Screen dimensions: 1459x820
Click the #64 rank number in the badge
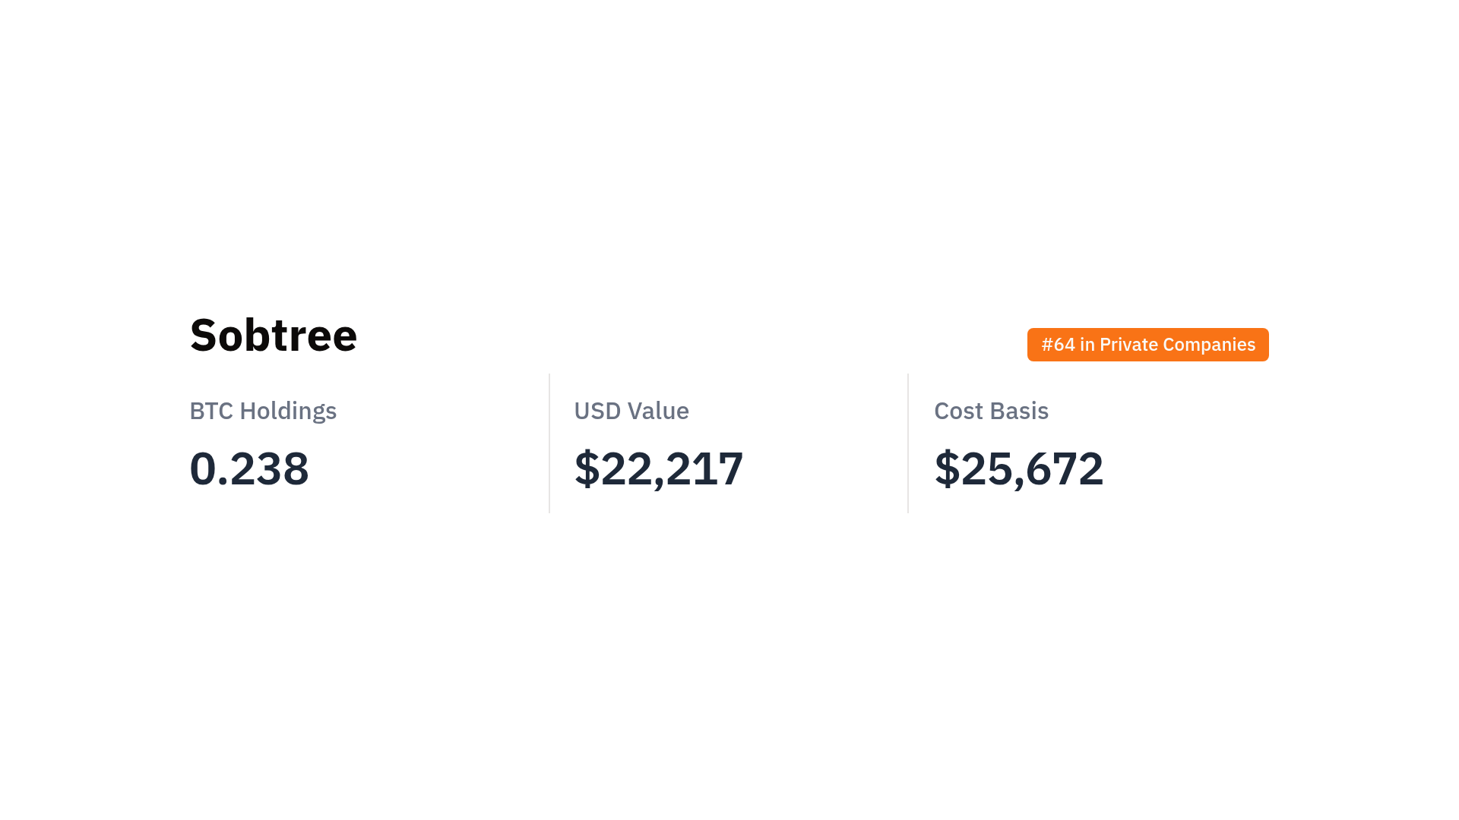[x=1058, y=345]
